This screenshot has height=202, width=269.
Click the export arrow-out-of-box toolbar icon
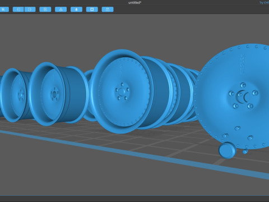pyautogui.click(x=30, y=10)
